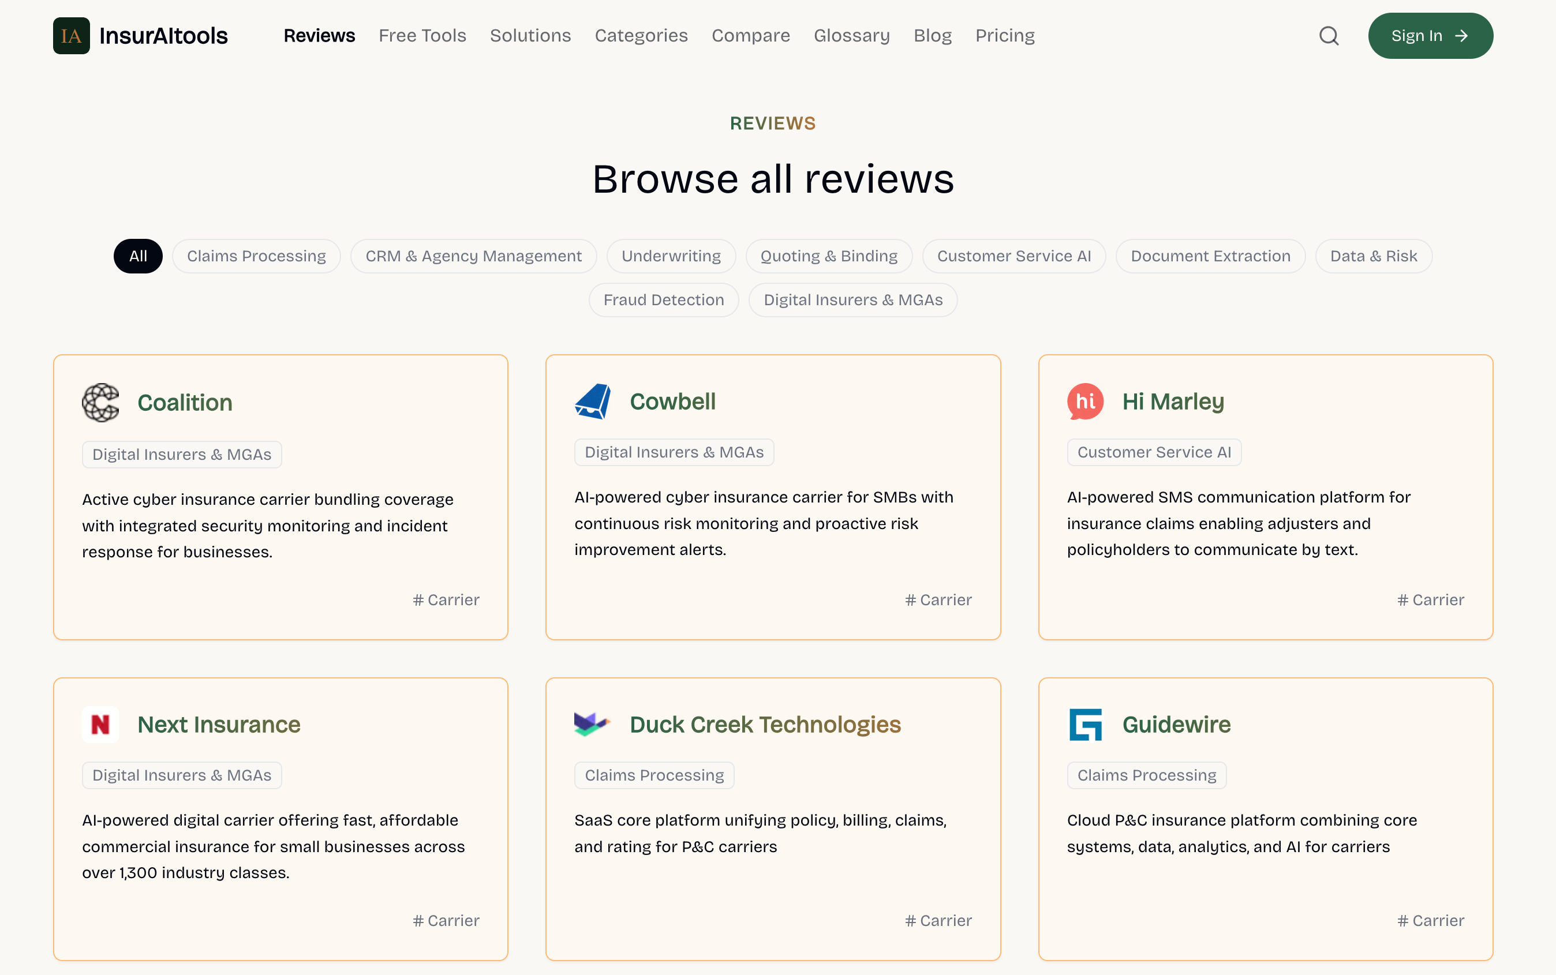This screenshot has height=975, width=1556.
Task: Click Next Insurance's Digital Insurers & MGAs tag
Action: pos(182,775)
